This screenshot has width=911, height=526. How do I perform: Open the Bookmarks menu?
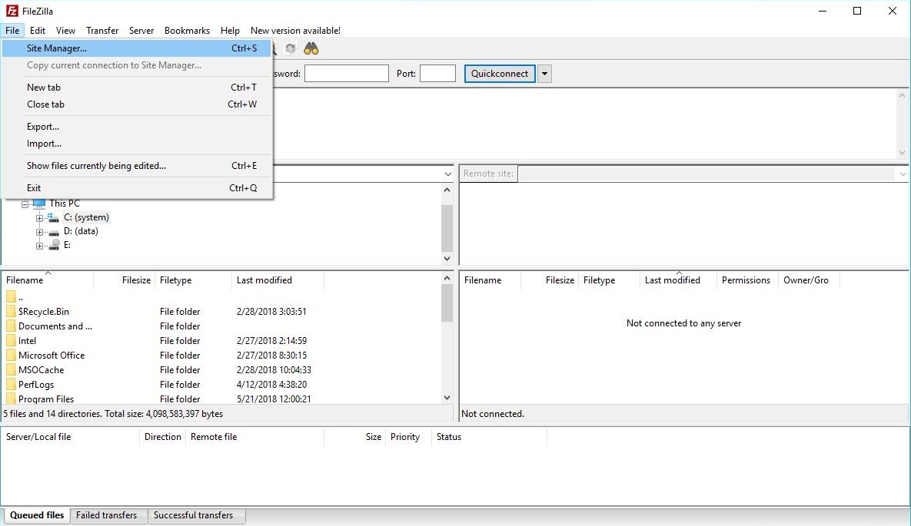(187, 31)
